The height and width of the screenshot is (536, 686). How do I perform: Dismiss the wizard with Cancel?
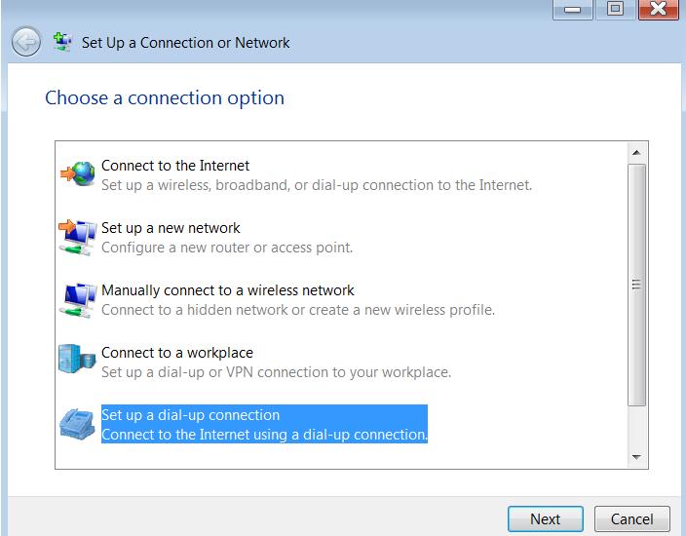tap(631, 518)
